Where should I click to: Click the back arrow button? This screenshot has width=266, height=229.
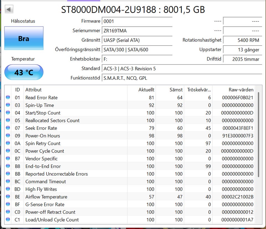click(9, 9)
